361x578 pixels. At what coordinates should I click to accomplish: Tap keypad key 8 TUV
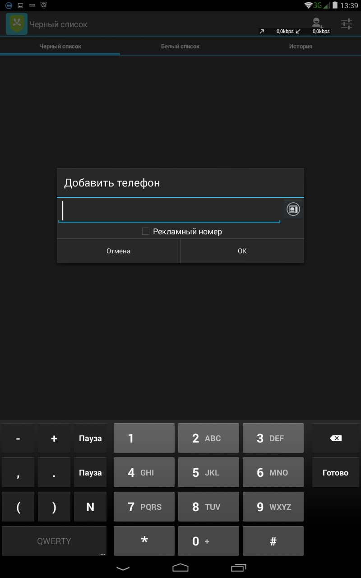(x=208, y=507)
